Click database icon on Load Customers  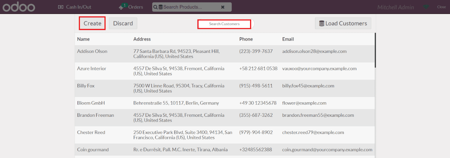322,24
